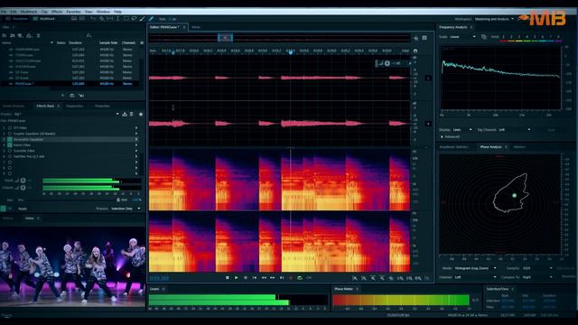Toggle power for Parametric Equalizer effect
578x325 pixels.
(10, 139)
